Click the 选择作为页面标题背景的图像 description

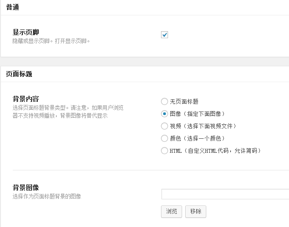point(47,196)
